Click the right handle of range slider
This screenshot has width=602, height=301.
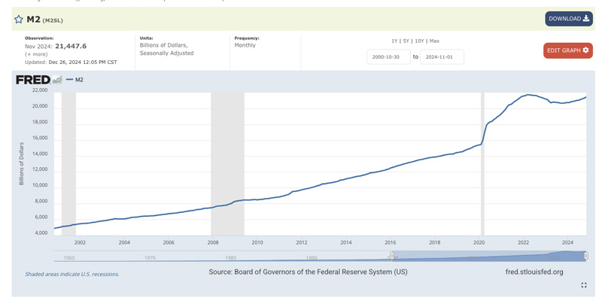pos(585,256)
